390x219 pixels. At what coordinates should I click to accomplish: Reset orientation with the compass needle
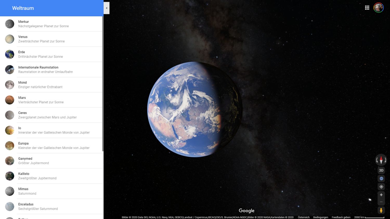pyautogui.click(x=381, y=160)
